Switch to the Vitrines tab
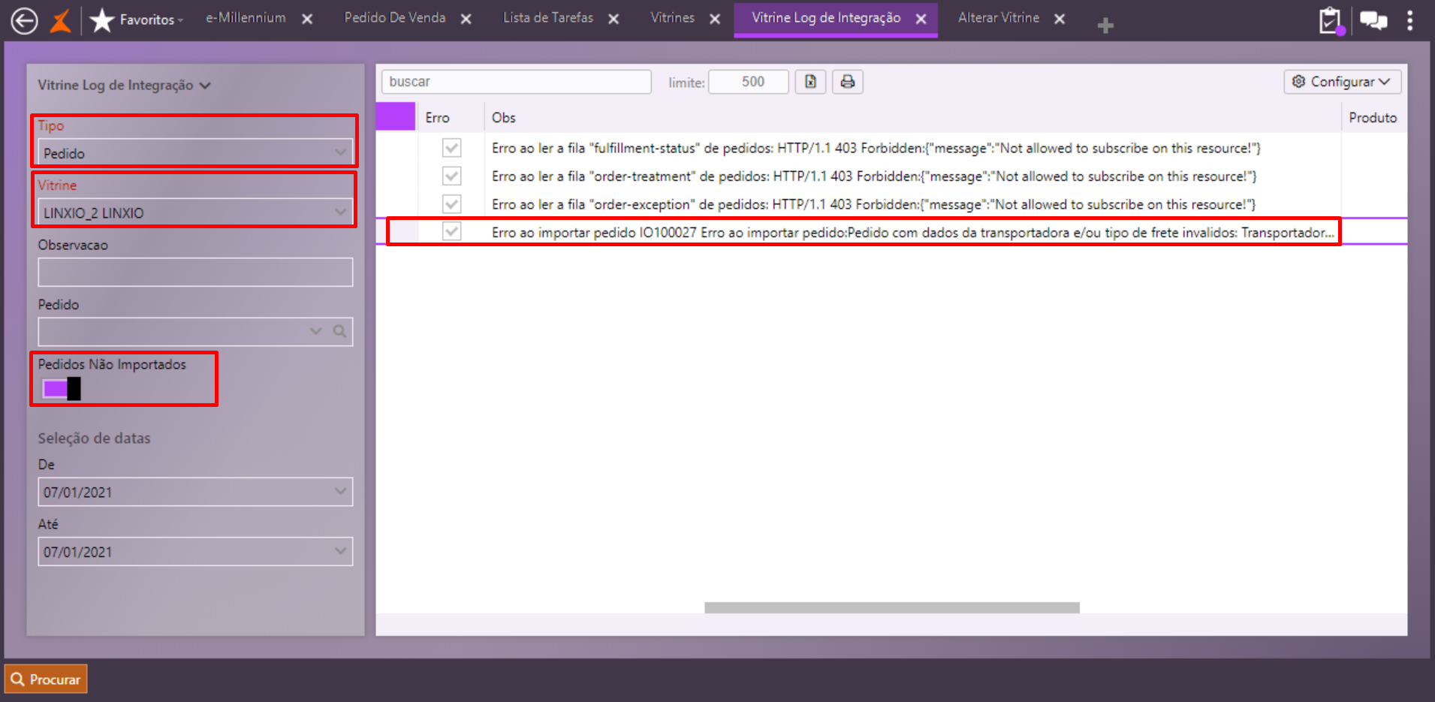 point(673,18)
